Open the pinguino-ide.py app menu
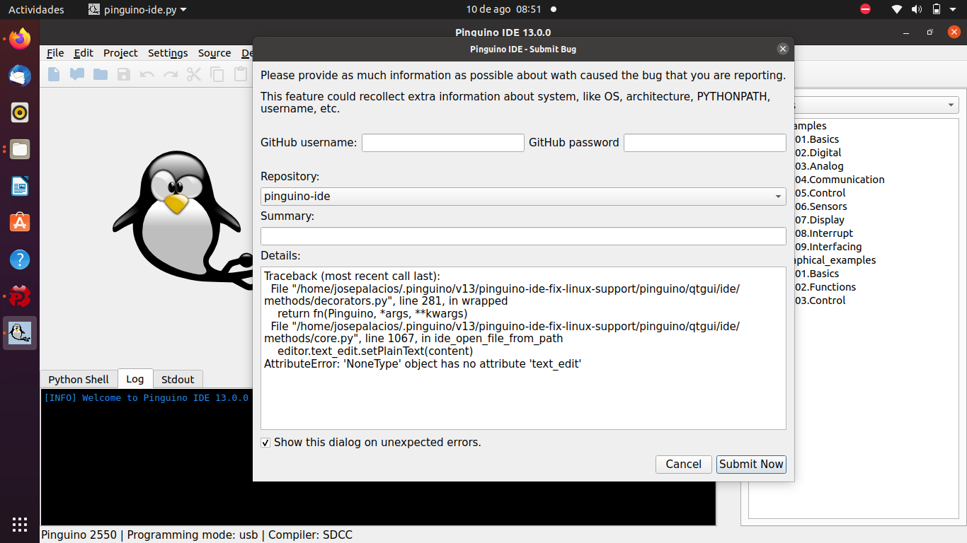Screen dimensions: 967x543 (138, 9)
